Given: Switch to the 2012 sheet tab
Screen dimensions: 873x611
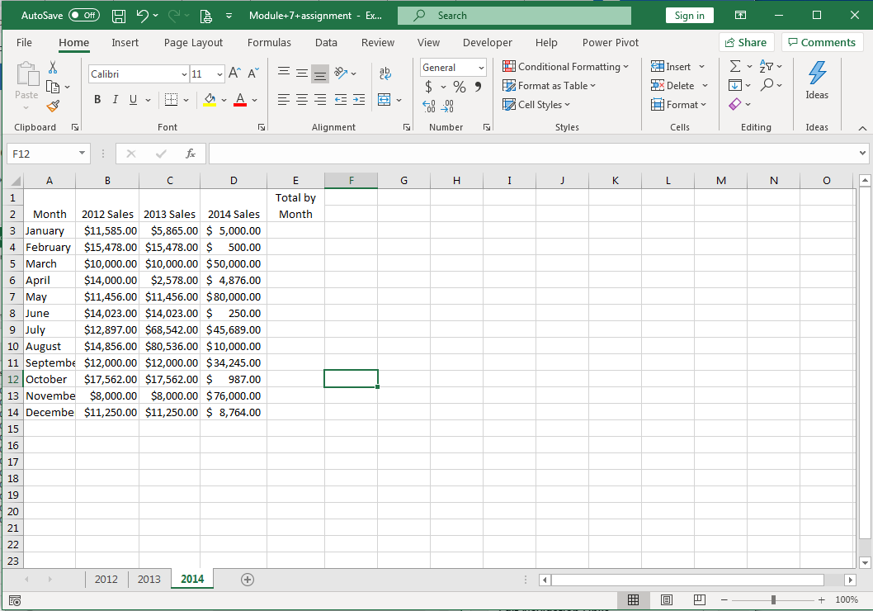Looking at the screenshot, I should coord(106,580).
